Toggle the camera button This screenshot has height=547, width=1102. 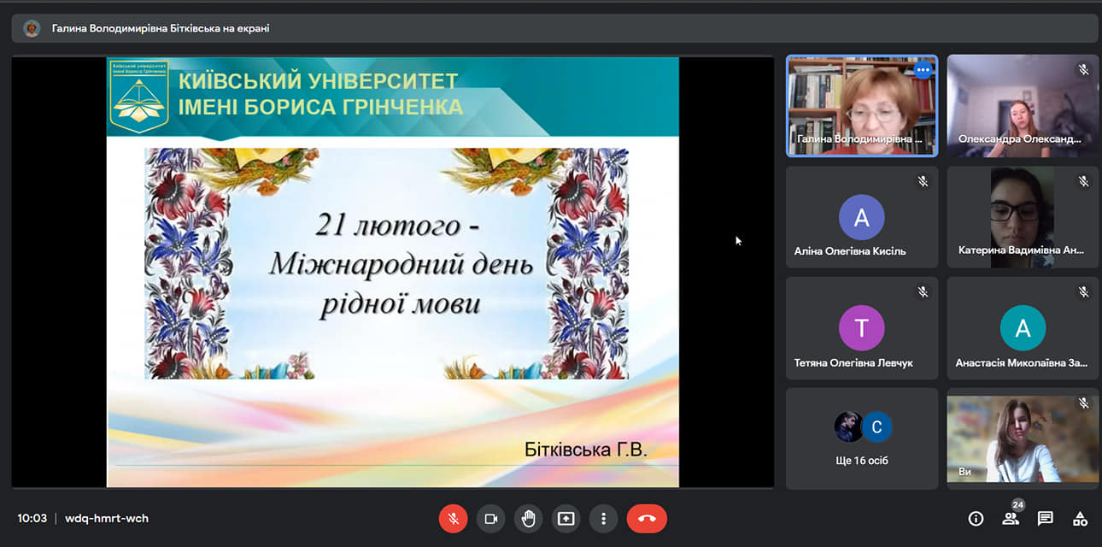[491, 518]
